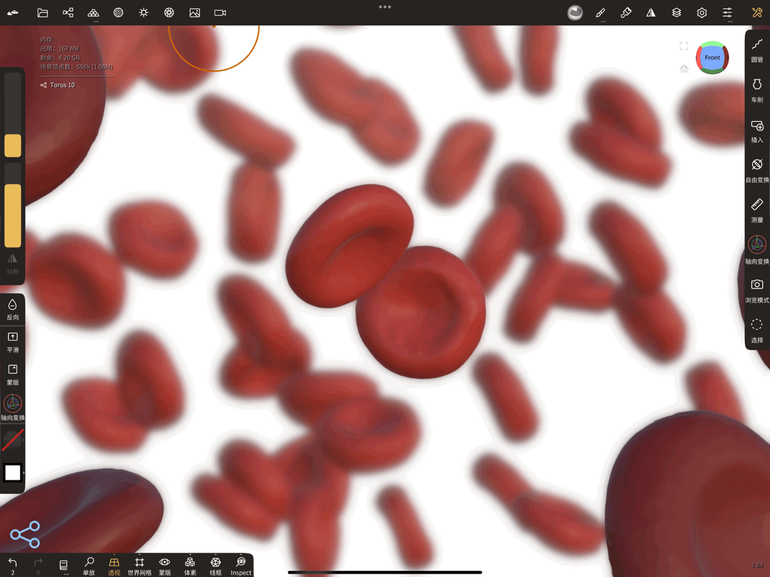The width and height of the screenshot is (770, 577).
Task: Open the post-process aperture menu
Action: pos(169,12)
